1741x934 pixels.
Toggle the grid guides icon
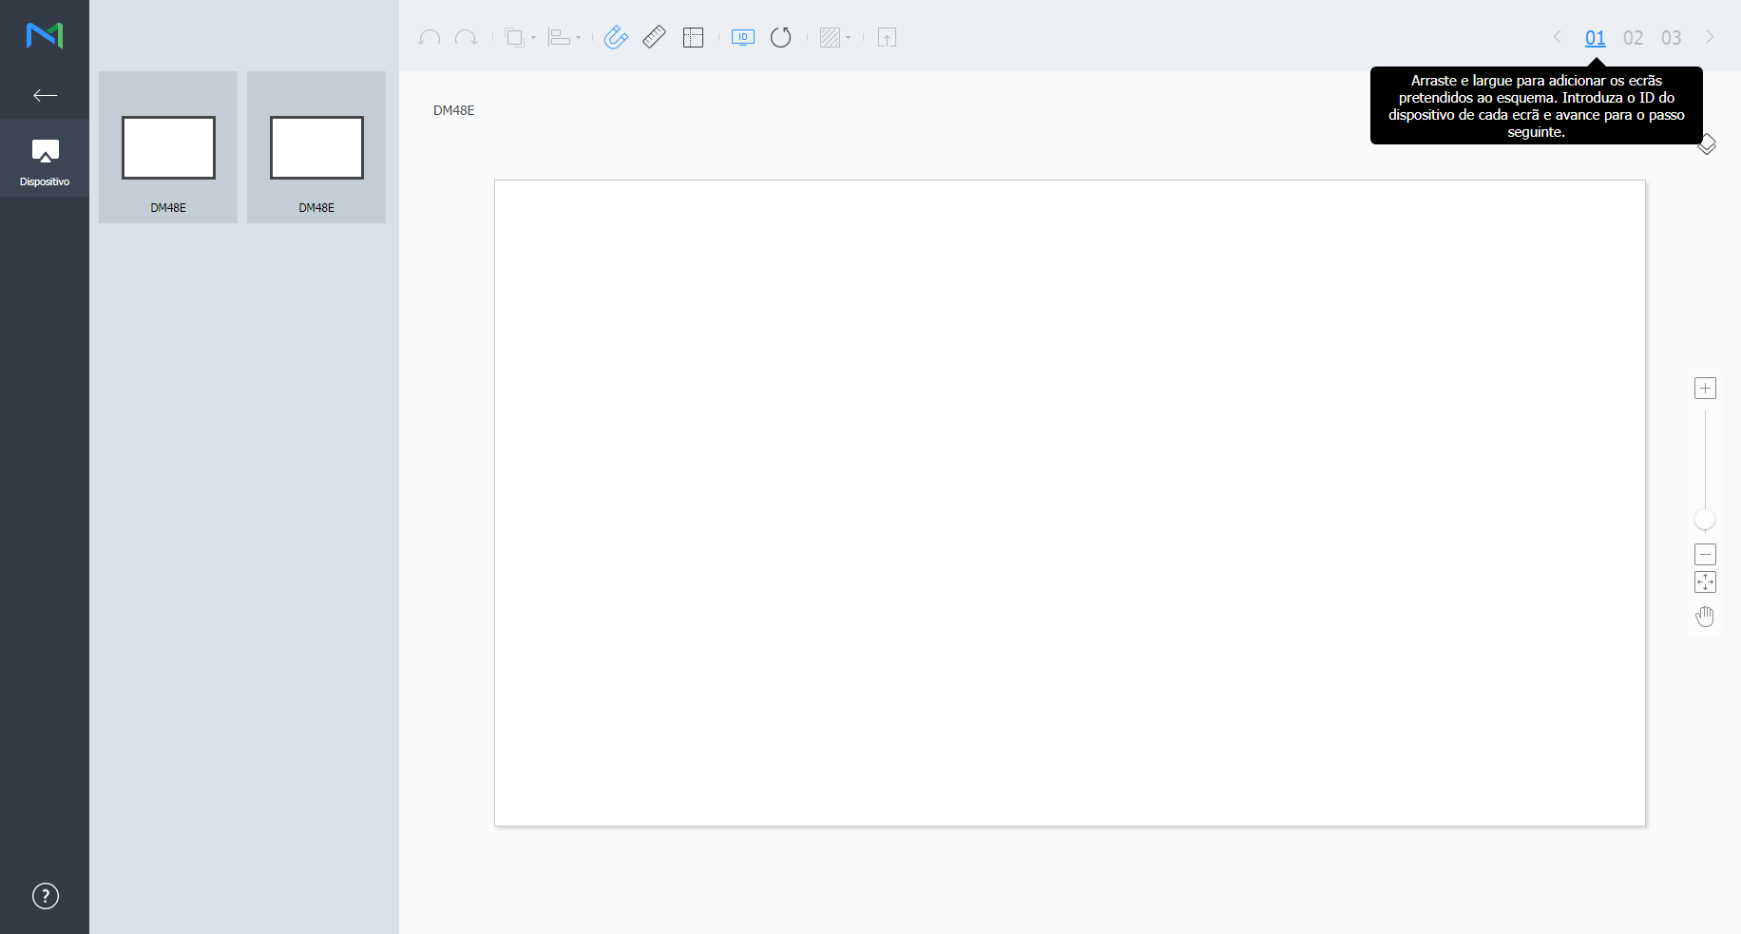[693, 38]
